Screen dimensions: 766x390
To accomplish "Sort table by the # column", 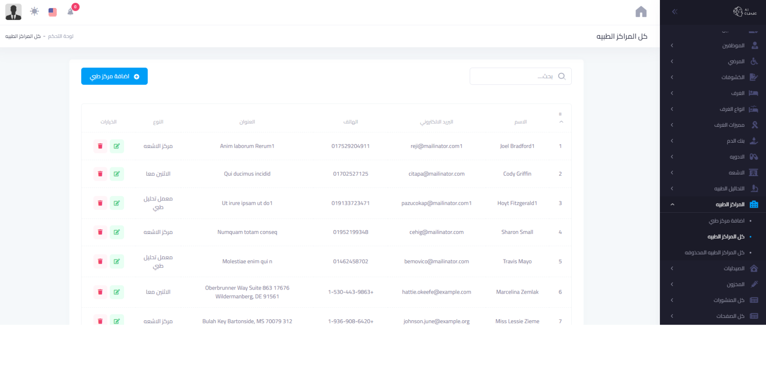I will (x=561, y=118).
